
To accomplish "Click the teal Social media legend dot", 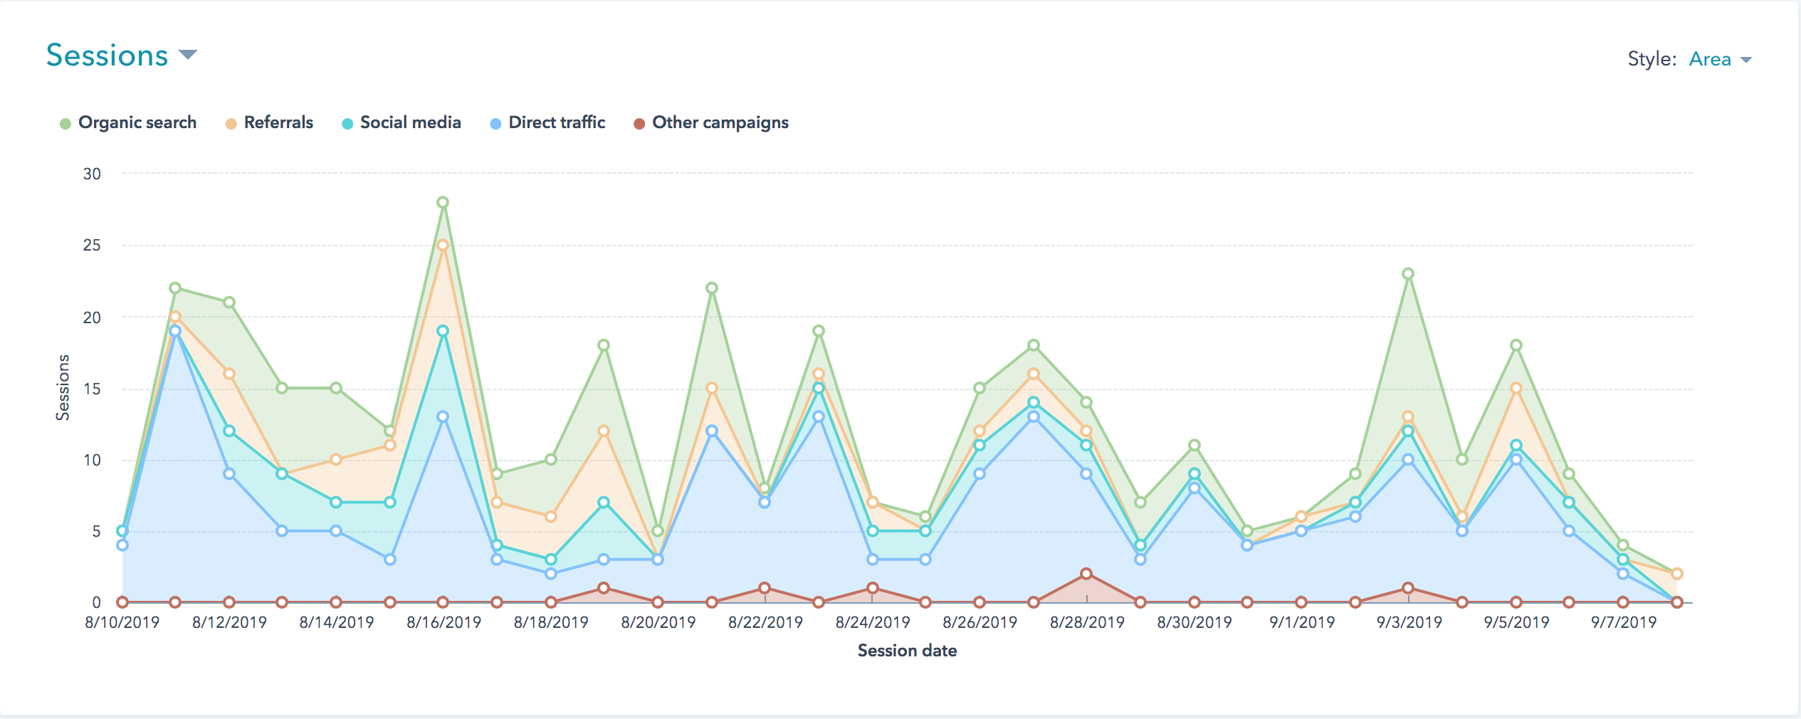I will 347,124.
